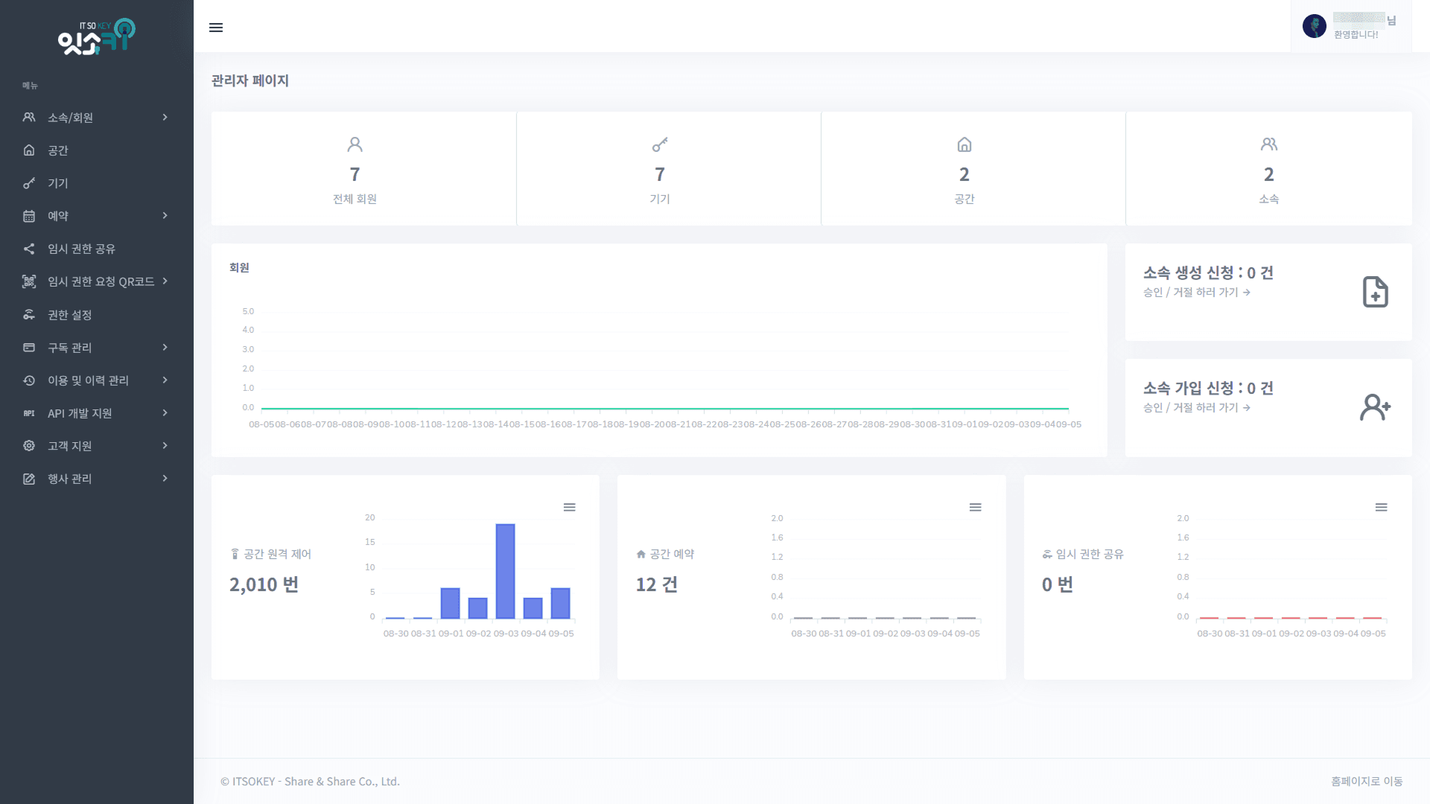The height and width of the screenshot is (804, 1430).
Task: Click 홈페이지로 이동 at bottom right
Action: tap(1367, 781)
